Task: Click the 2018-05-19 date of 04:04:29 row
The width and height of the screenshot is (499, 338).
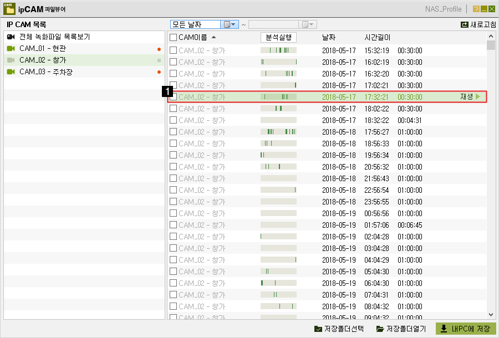Action: tap(339, 260)
